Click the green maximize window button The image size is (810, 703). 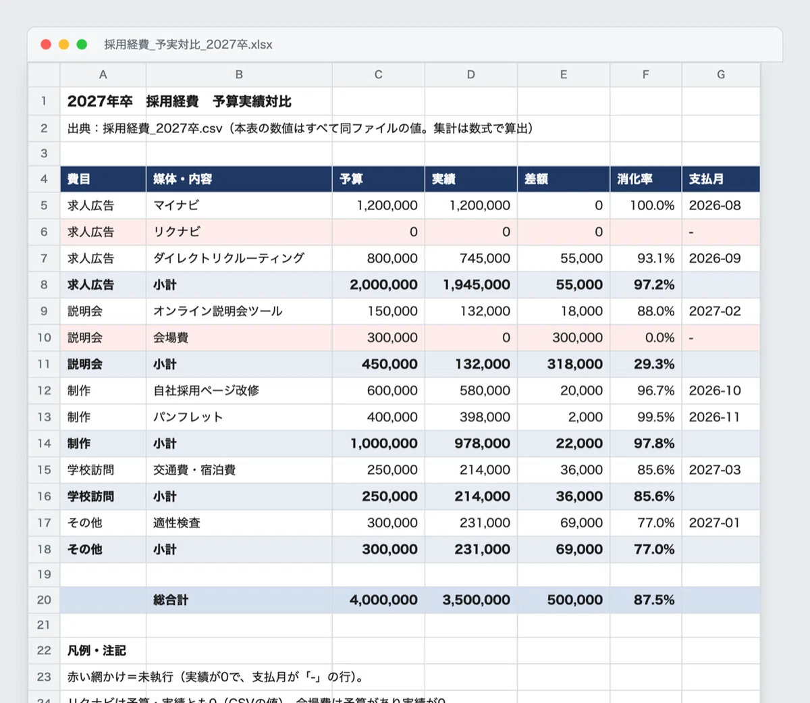click(x=82, y=45)
